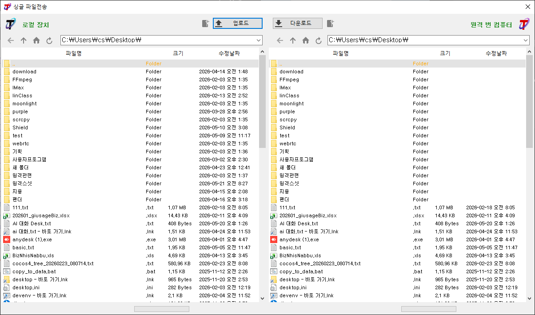535x315 pixels.
Task: Sort local files by 파일명 column
Action: pos(74,53)
